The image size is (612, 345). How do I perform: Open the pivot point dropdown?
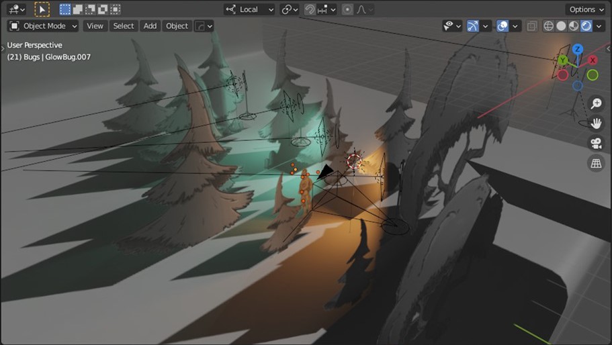tap(290, 9)
